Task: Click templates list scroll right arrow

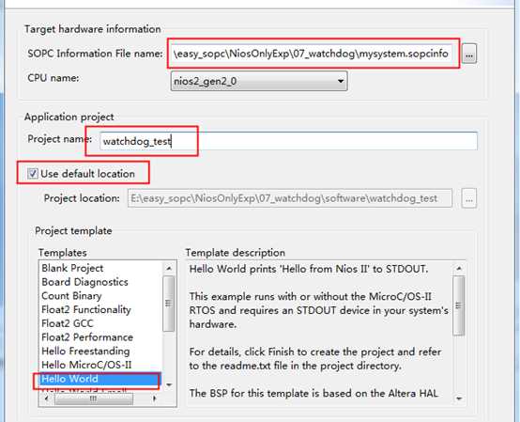Action: pos(155,399)
